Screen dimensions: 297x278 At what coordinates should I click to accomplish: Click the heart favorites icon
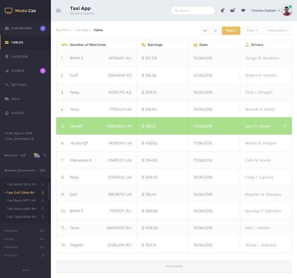pos(243,10)
